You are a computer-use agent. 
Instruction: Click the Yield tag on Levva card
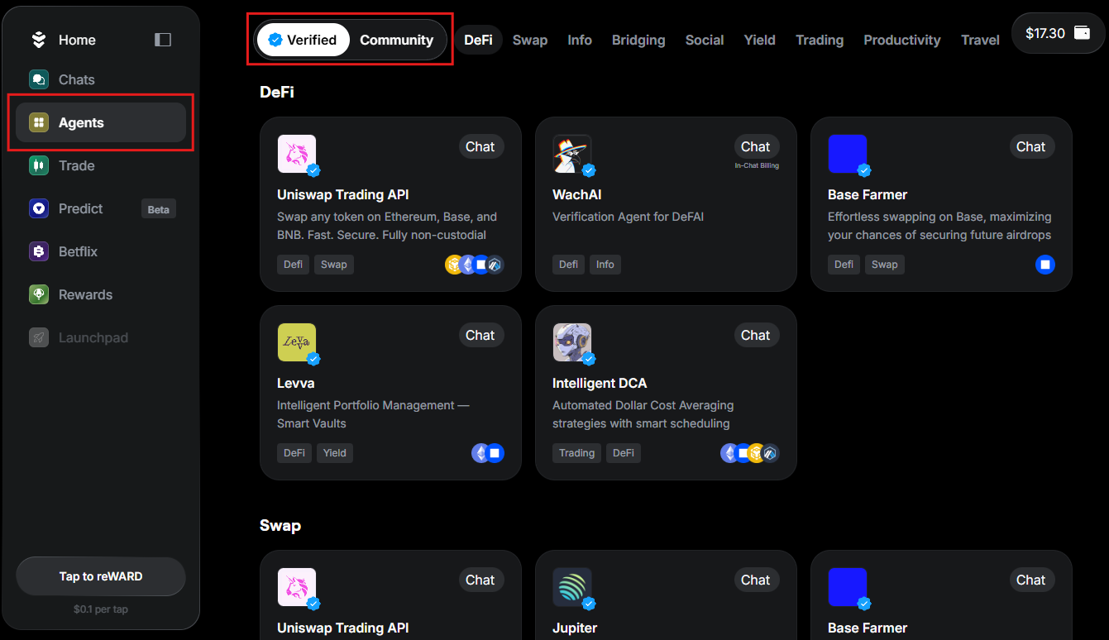334,453
